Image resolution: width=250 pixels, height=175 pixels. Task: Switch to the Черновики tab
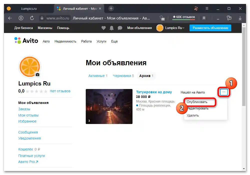tap(123, 76)
